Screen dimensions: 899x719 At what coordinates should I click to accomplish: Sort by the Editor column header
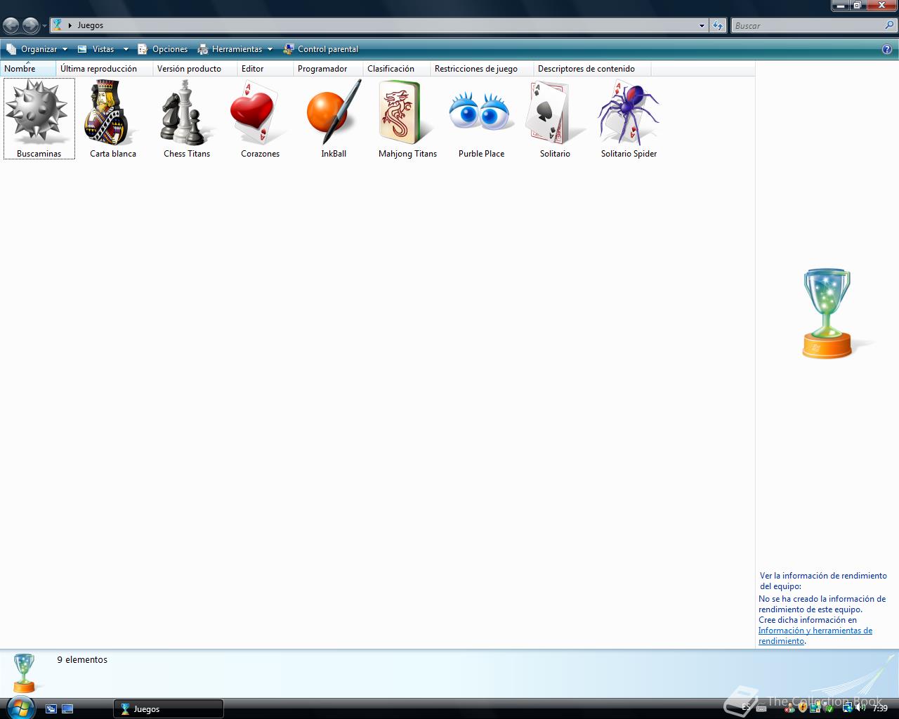pos(265,69)
